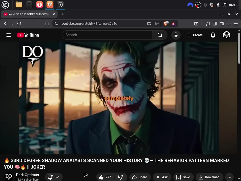
Task: Expand the subscription notification bell dropdown
Action: coord(54,177)
